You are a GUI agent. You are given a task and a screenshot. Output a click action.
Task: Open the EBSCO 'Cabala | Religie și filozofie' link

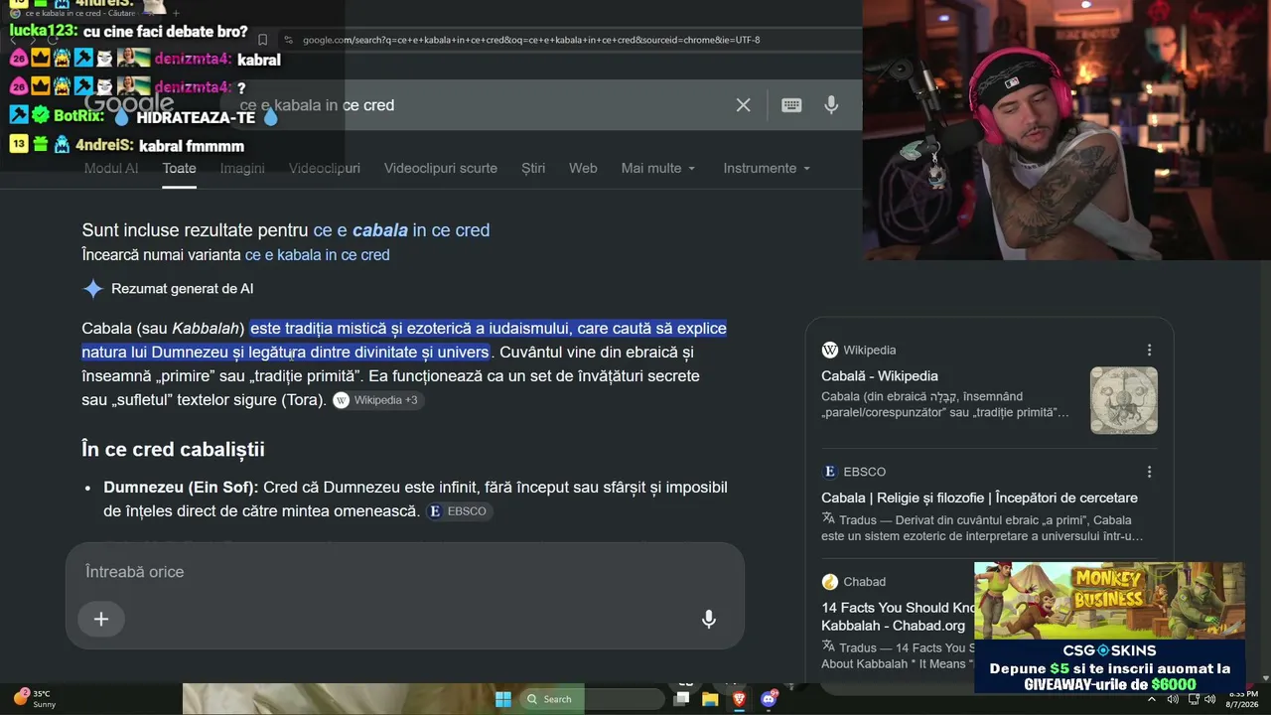tap(979, 498)
